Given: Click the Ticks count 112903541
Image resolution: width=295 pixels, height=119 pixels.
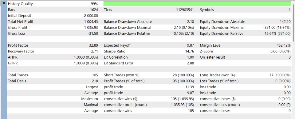Looking at the screenshot, I should tap(185, 10).
